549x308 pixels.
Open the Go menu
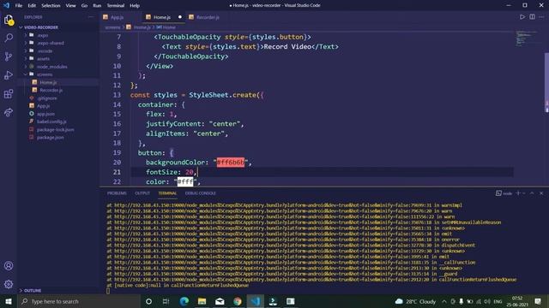coord(84,5)
